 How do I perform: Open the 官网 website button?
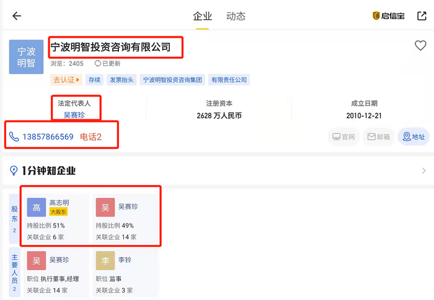(x=344, y=137)
